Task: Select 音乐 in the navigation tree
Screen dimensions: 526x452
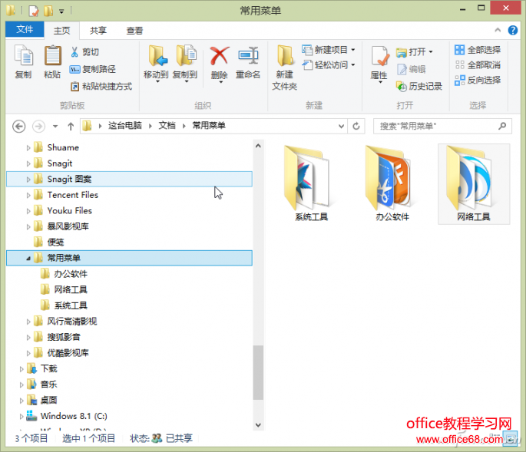Action: 49,384
